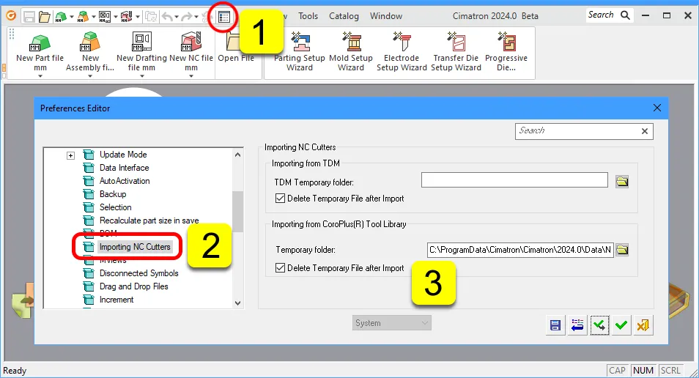Start the Electrode Setup Wizard
Viewport: 699px width, 378px height.
coord(402,51)
